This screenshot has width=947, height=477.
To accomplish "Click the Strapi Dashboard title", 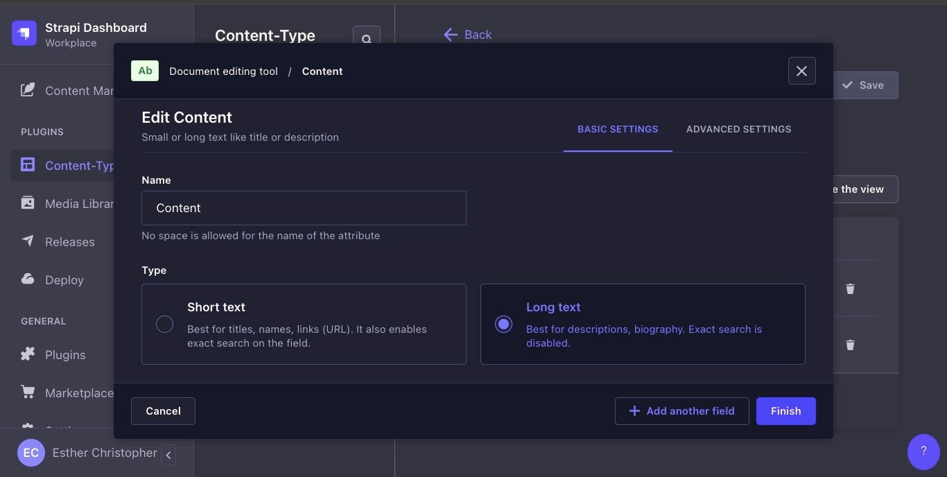I will 96,28.
